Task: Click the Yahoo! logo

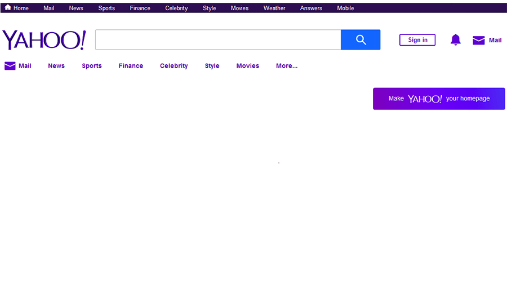Action: pyautogui.click(x=44, y=40)
